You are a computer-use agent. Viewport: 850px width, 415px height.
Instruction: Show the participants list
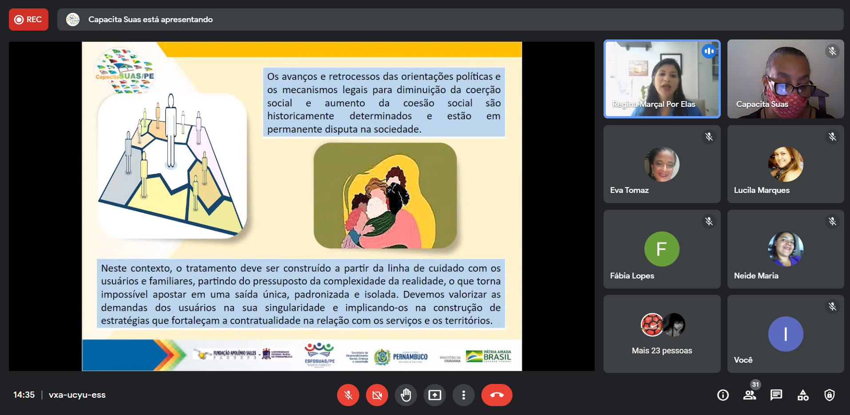750,395
